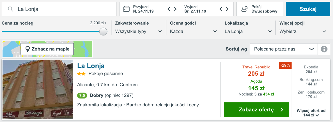Open the sort by Polecane przez nas dropdown

tap(284, 49)
